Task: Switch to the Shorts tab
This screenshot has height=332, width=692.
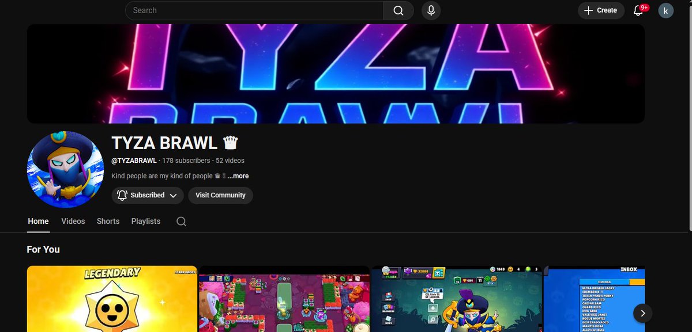Action: 108,221
